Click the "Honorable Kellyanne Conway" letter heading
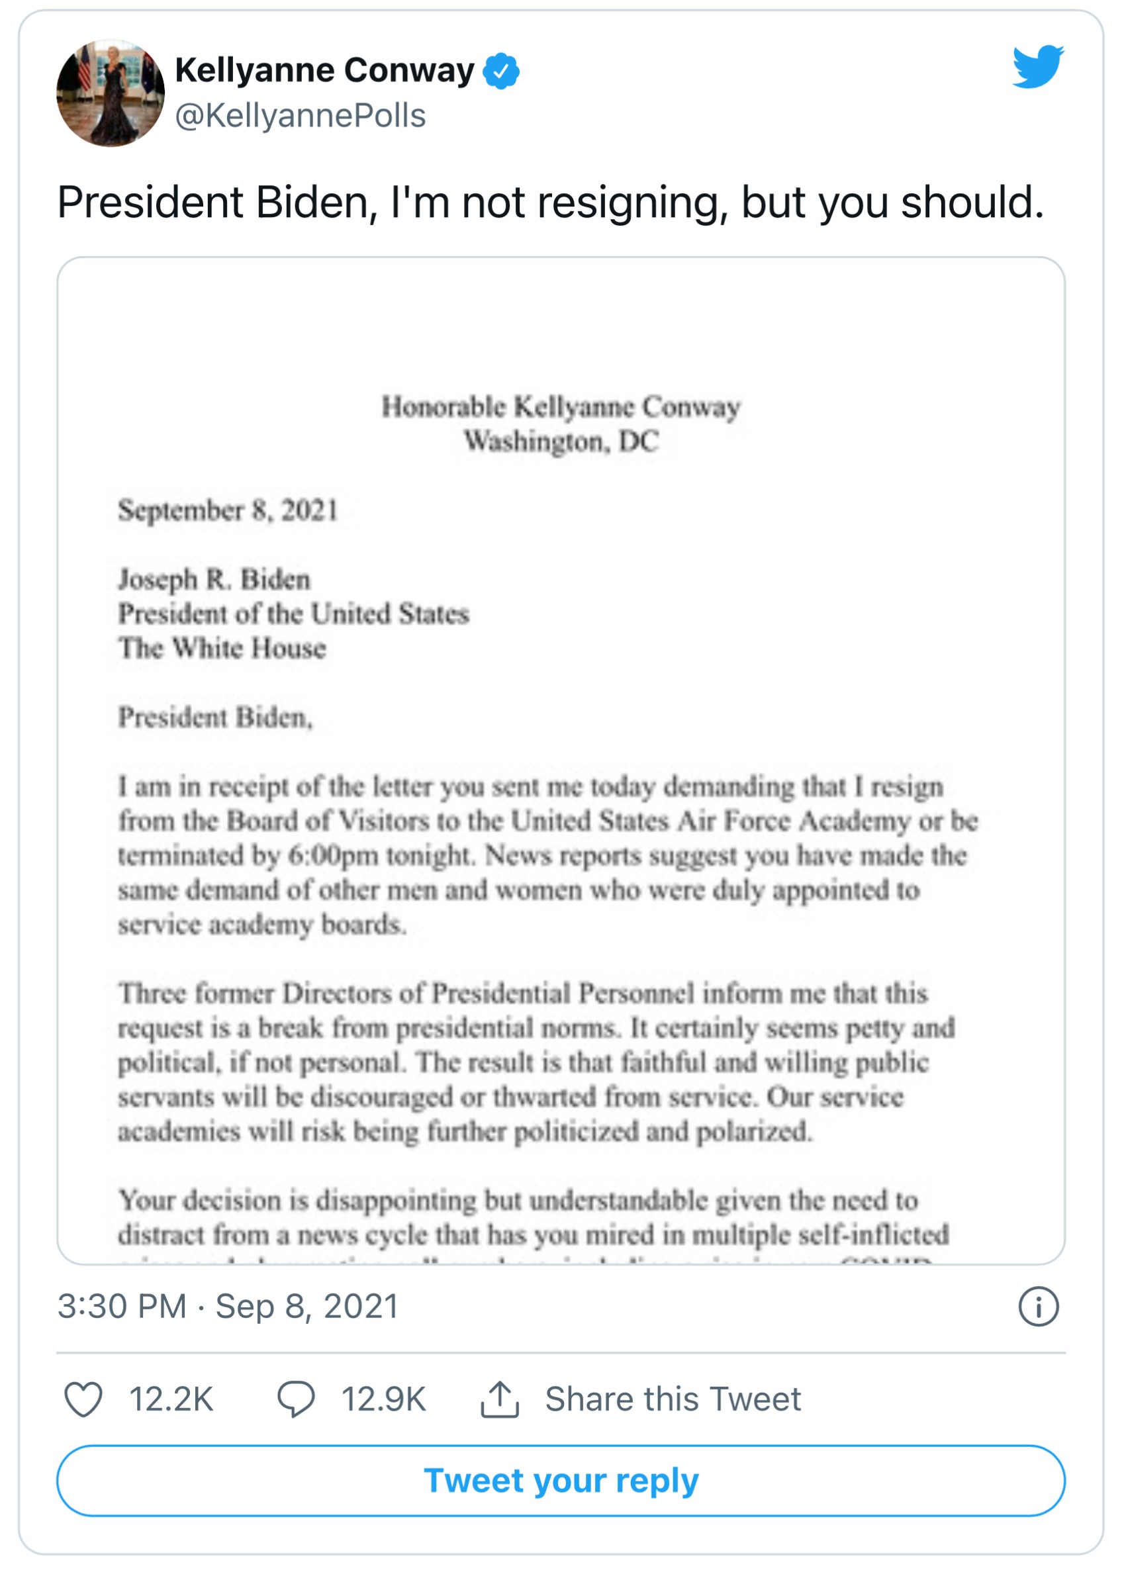This screenshot has height=1578, width=1122. pyautogui.click(x=561, y=407)
